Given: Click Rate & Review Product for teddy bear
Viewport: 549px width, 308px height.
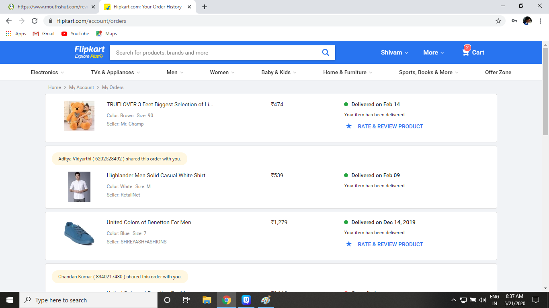Looking at the screenshot, I should point(390,126).
